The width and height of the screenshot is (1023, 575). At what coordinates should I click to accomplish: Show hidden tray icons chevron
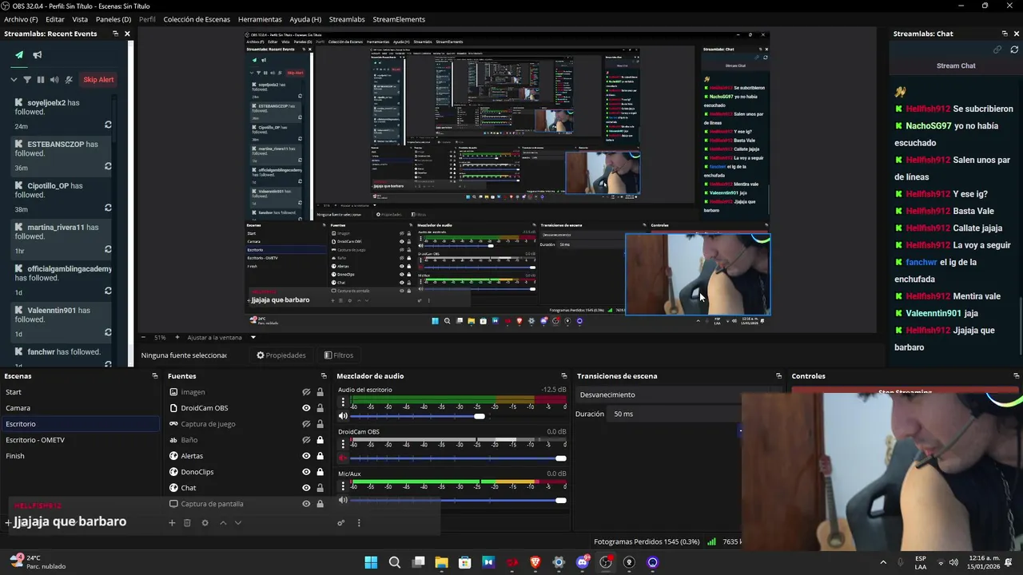click(x=883, y=562)
